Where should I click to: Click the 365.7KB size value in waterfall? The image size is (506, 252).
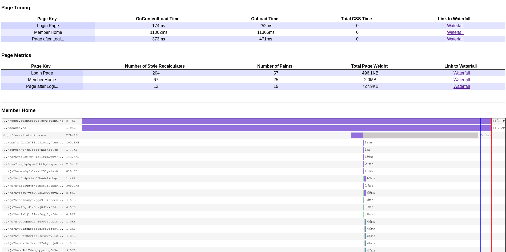(73, 186)
